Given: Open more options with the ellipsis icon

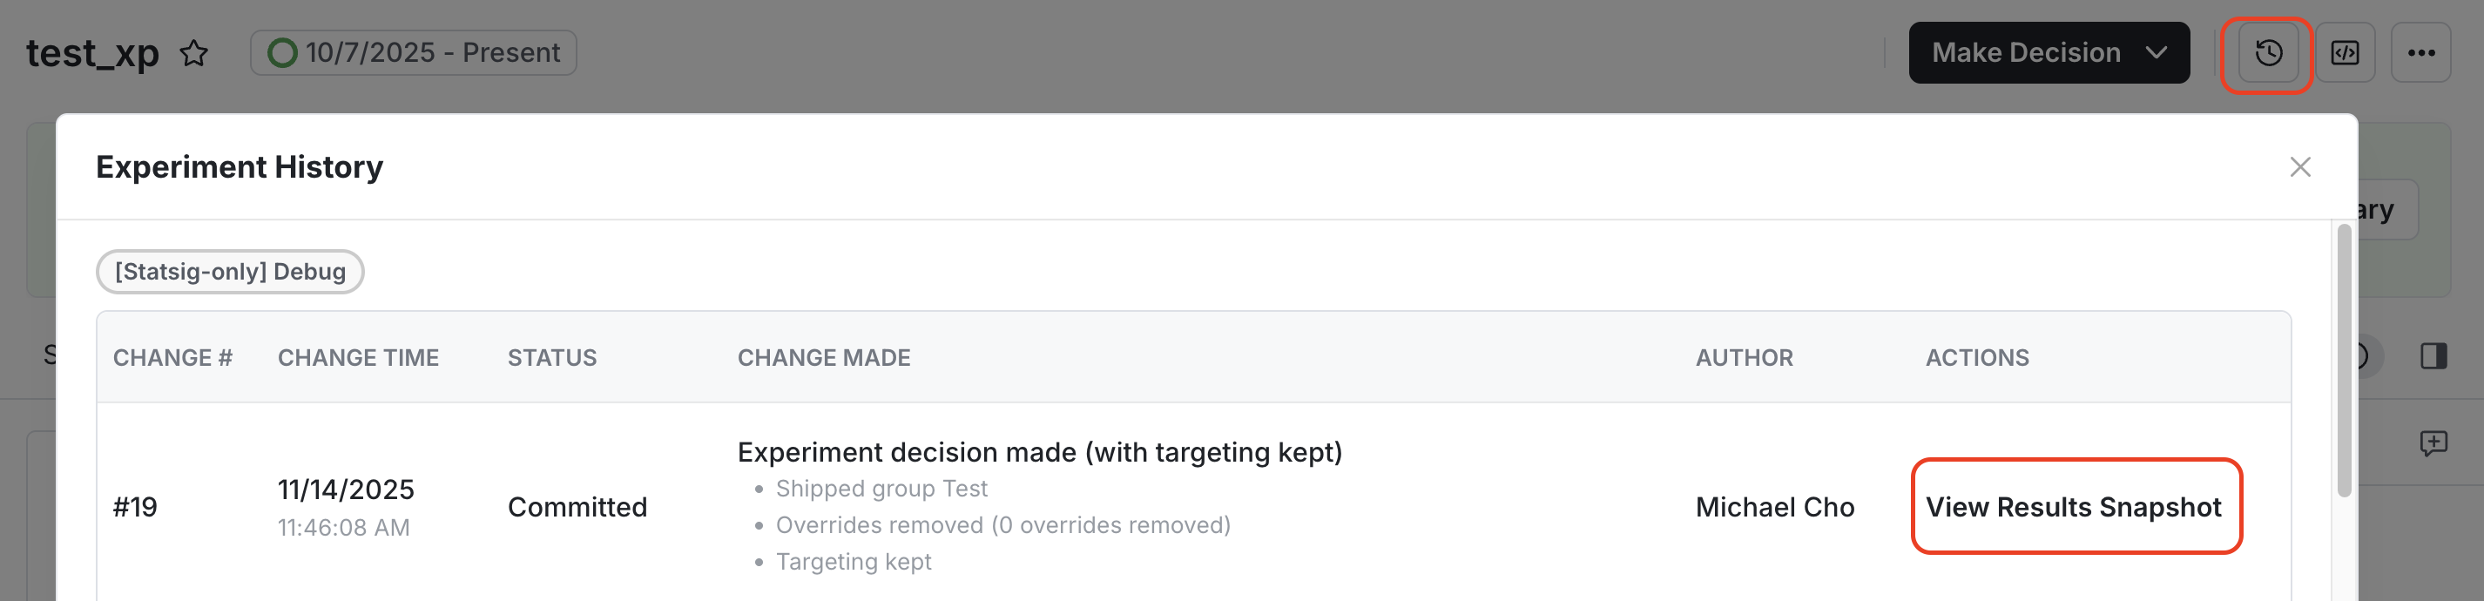Looking at the screenshot, I should click(2423, 52).
